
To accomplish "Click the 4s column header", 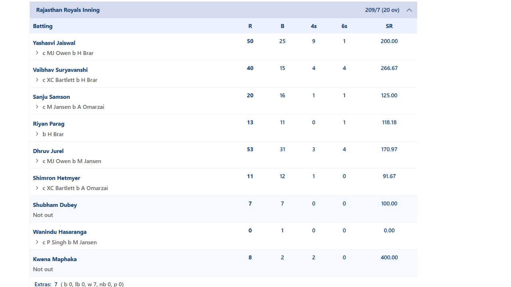I will [313, 26].
